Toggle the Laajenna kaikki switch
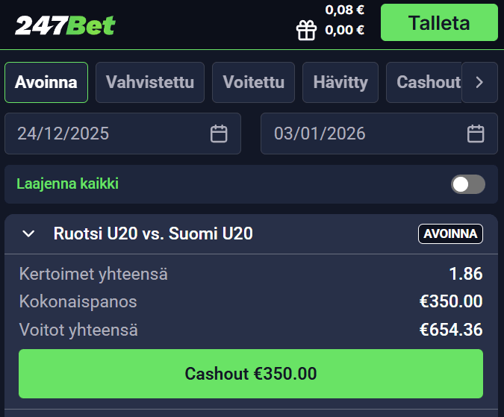 point(467,184)
